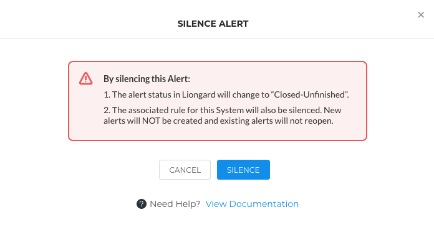Click the SILENCE ALERT dialog title
This screenshot has height=230, width=434.
[213, 24]
